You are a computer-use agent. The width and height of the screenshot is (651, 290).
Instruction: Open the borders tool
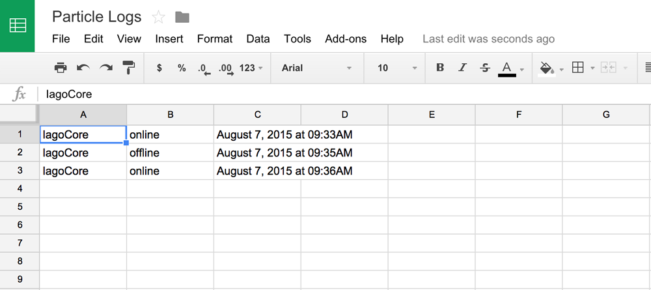click(x=577, y=68)
